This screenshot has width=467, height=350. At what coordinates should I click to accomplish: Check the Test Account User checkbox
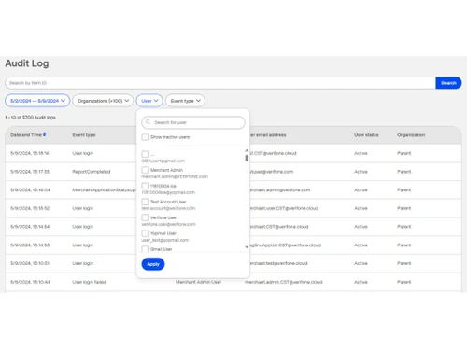145,202
